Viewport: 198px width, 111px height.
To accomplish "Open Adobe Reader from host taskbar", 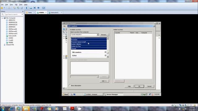I will pos(72,109).
